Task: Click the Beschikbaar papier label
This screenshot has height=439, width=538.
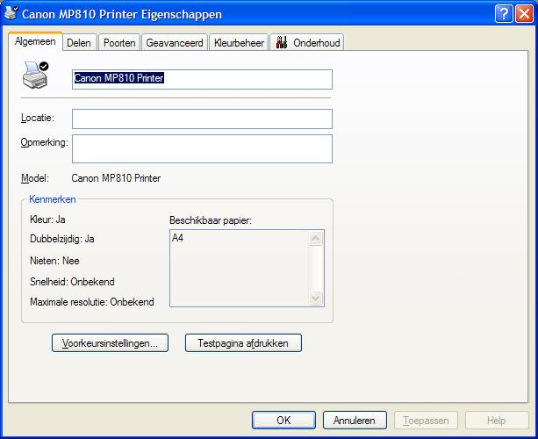Action: coord(211,220)
